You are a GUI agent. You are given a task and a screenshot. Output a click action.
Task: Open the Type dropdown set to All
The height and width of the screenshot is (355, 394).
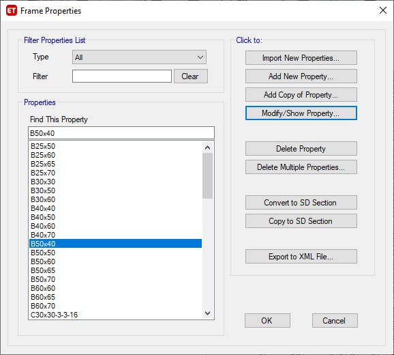[139, 57]
